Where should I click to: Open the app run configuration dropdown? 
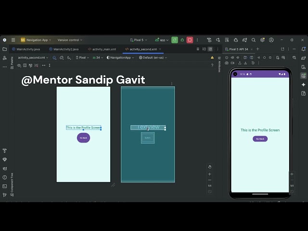tap(162, 40)
